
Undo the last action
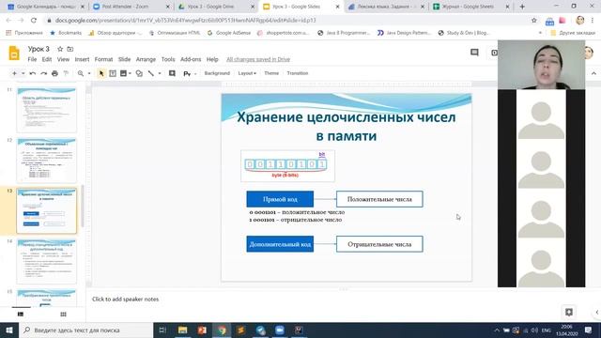[33, 73]
